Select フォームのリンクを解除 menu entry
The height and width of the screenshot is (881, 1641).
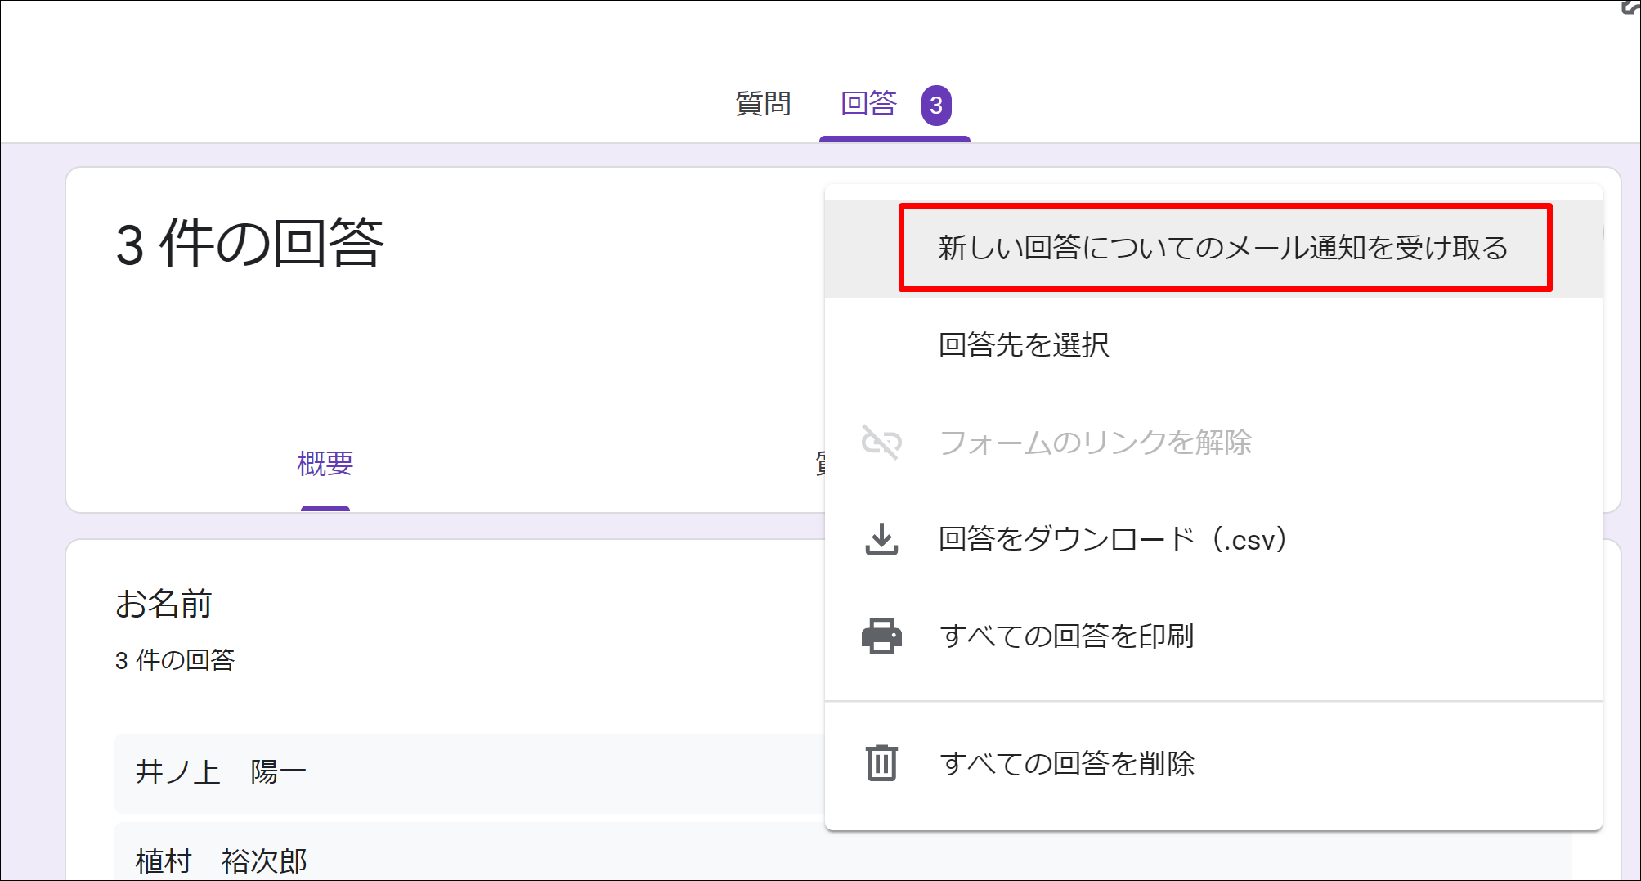[1096, 443]
